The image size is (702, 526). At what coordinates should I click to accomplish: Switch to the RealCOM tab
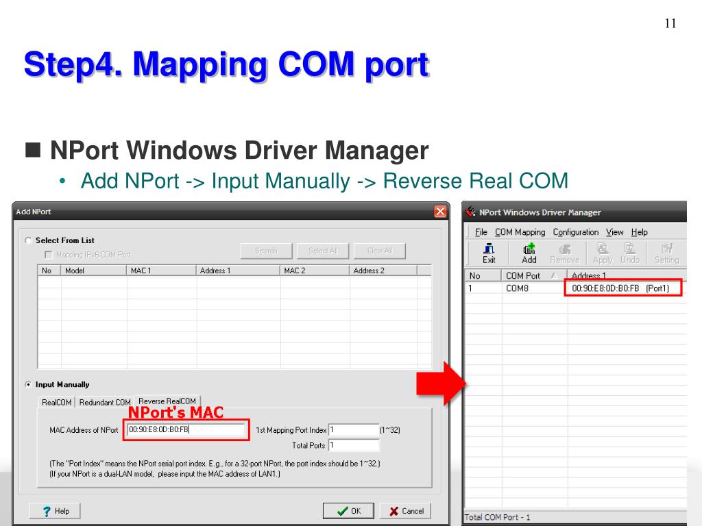tap(56, 402)
